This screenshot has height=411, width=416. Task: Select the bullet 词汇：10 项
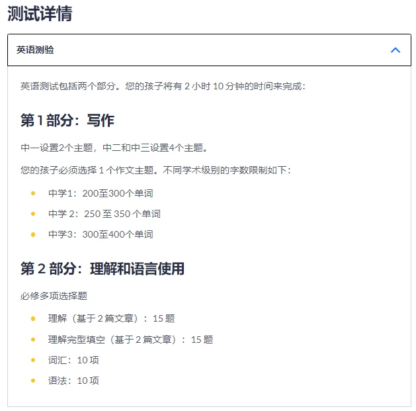[x=73, y=360]
